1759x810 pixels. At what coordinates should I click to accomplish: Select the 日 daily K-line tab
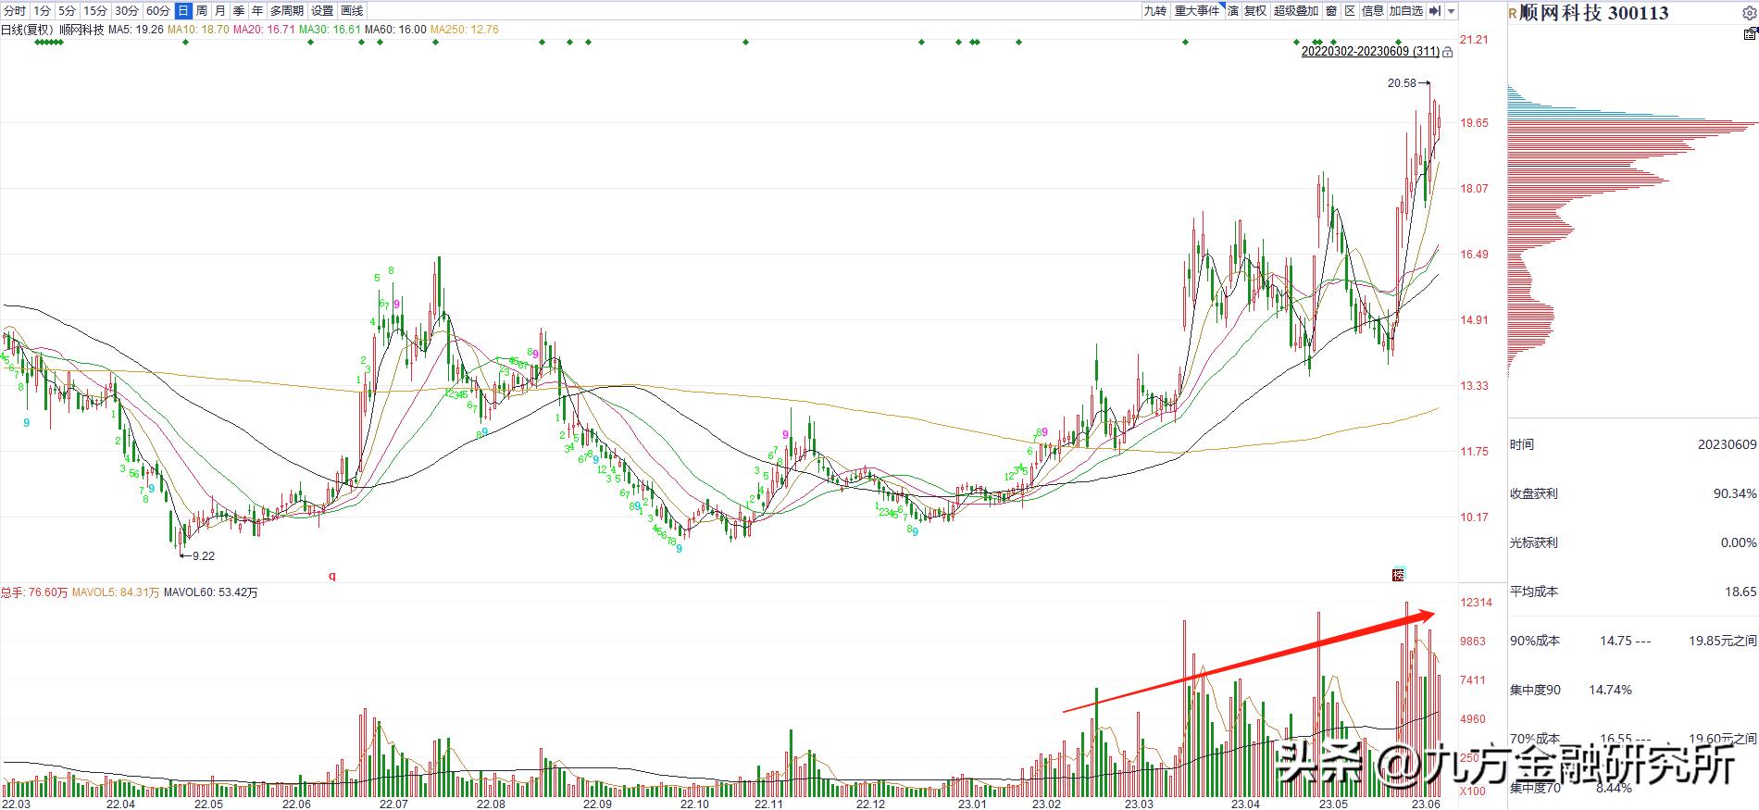click(x=183, y=11)
